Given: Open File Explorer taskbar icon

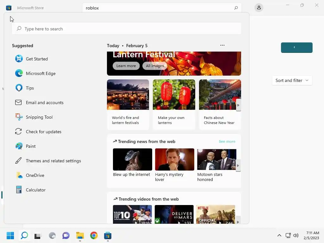Looking at the screenshot, I should coord(80,235).
